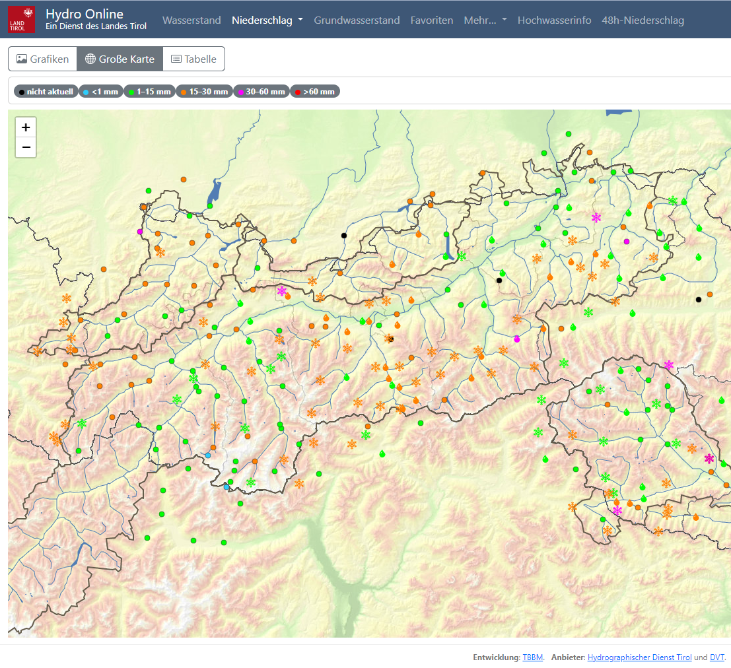Toggle the '30–60 mm' legend filter
The height and width of the screenshot is (668, 731).
(x=261, y=92)
